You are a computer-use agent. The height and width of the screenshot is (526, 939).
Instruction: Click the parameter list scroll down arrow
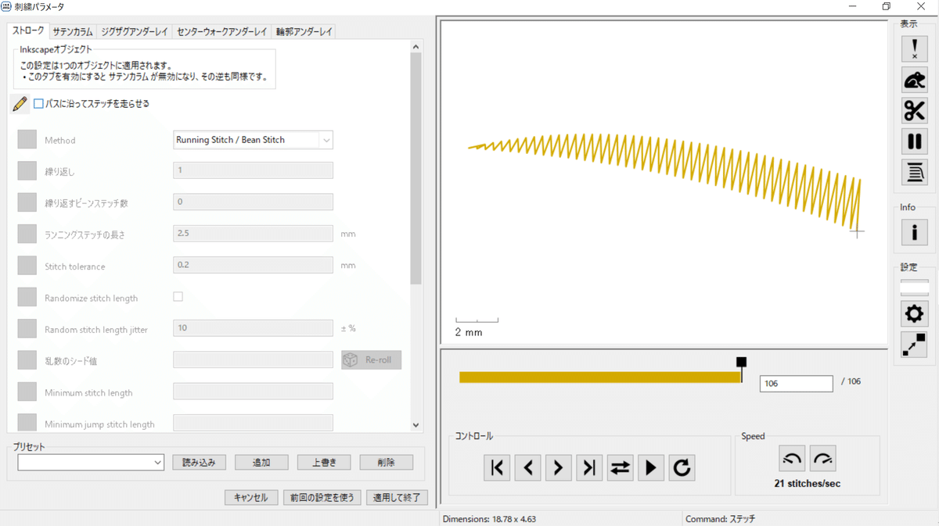pos(416,425)
